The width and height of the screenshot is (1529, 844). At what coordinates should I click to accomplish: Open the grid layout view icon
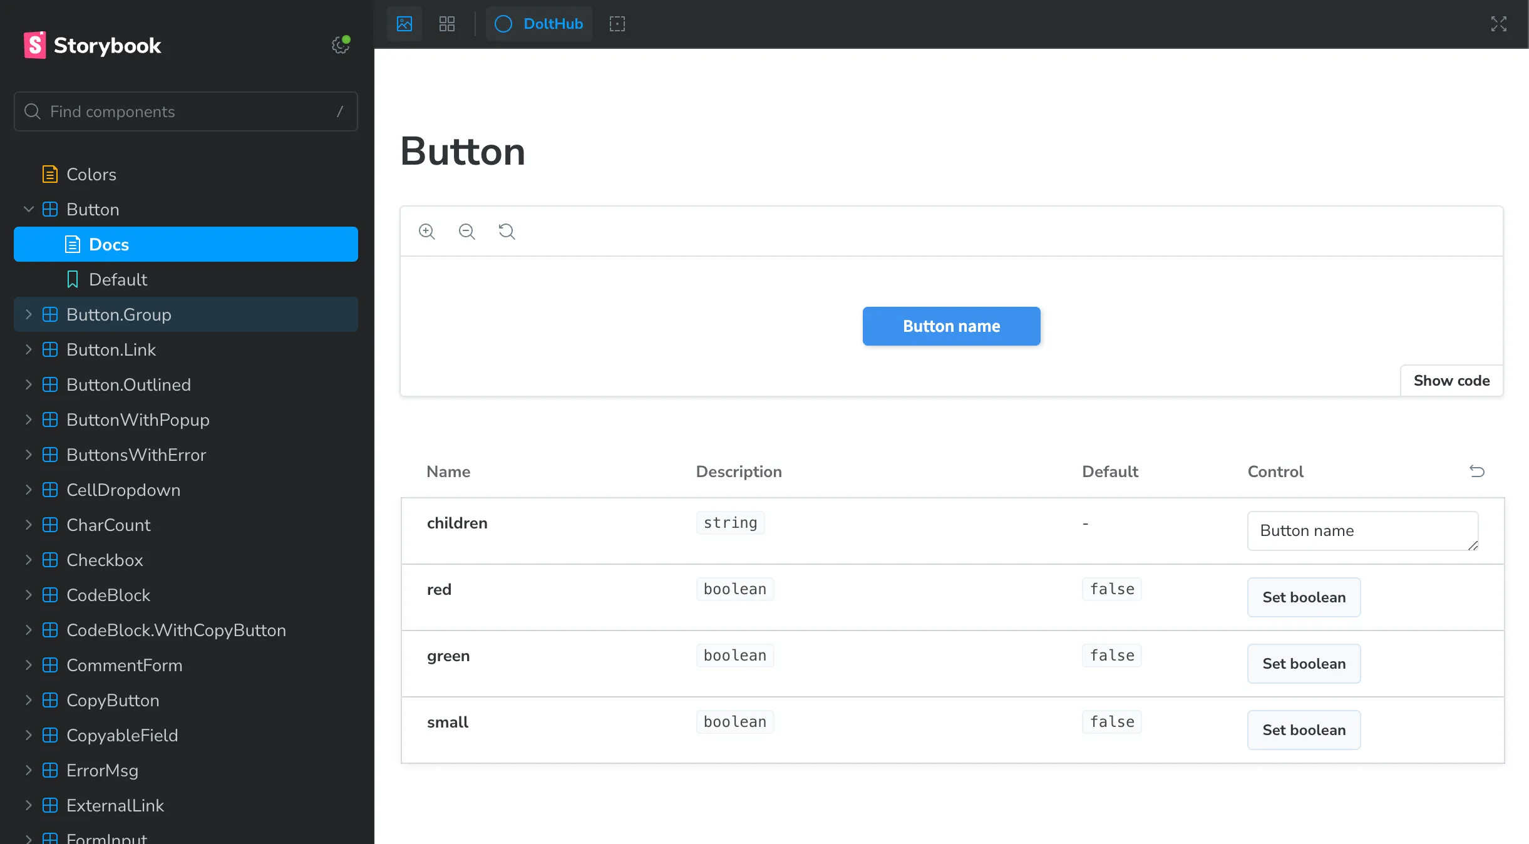(x=446, y=24)
